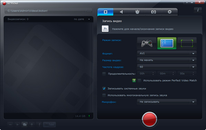Open the Формат AVI dropdown

167,53
